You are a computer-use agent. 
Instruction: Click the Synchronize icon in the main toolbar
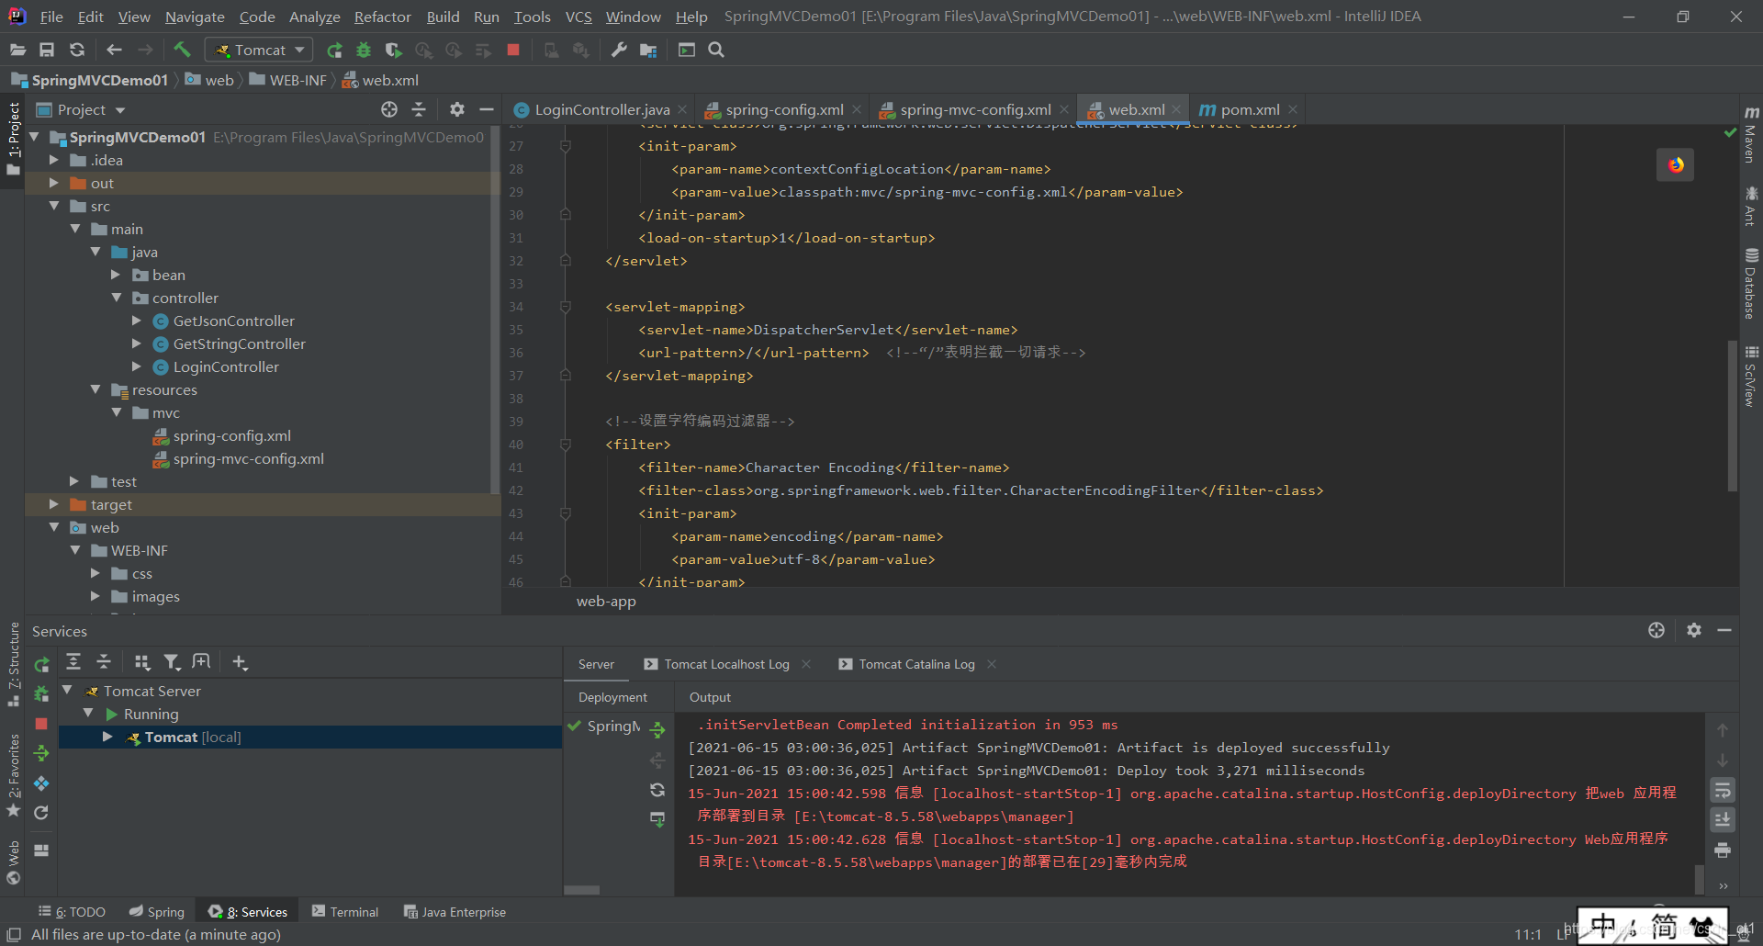click(77, 50)
